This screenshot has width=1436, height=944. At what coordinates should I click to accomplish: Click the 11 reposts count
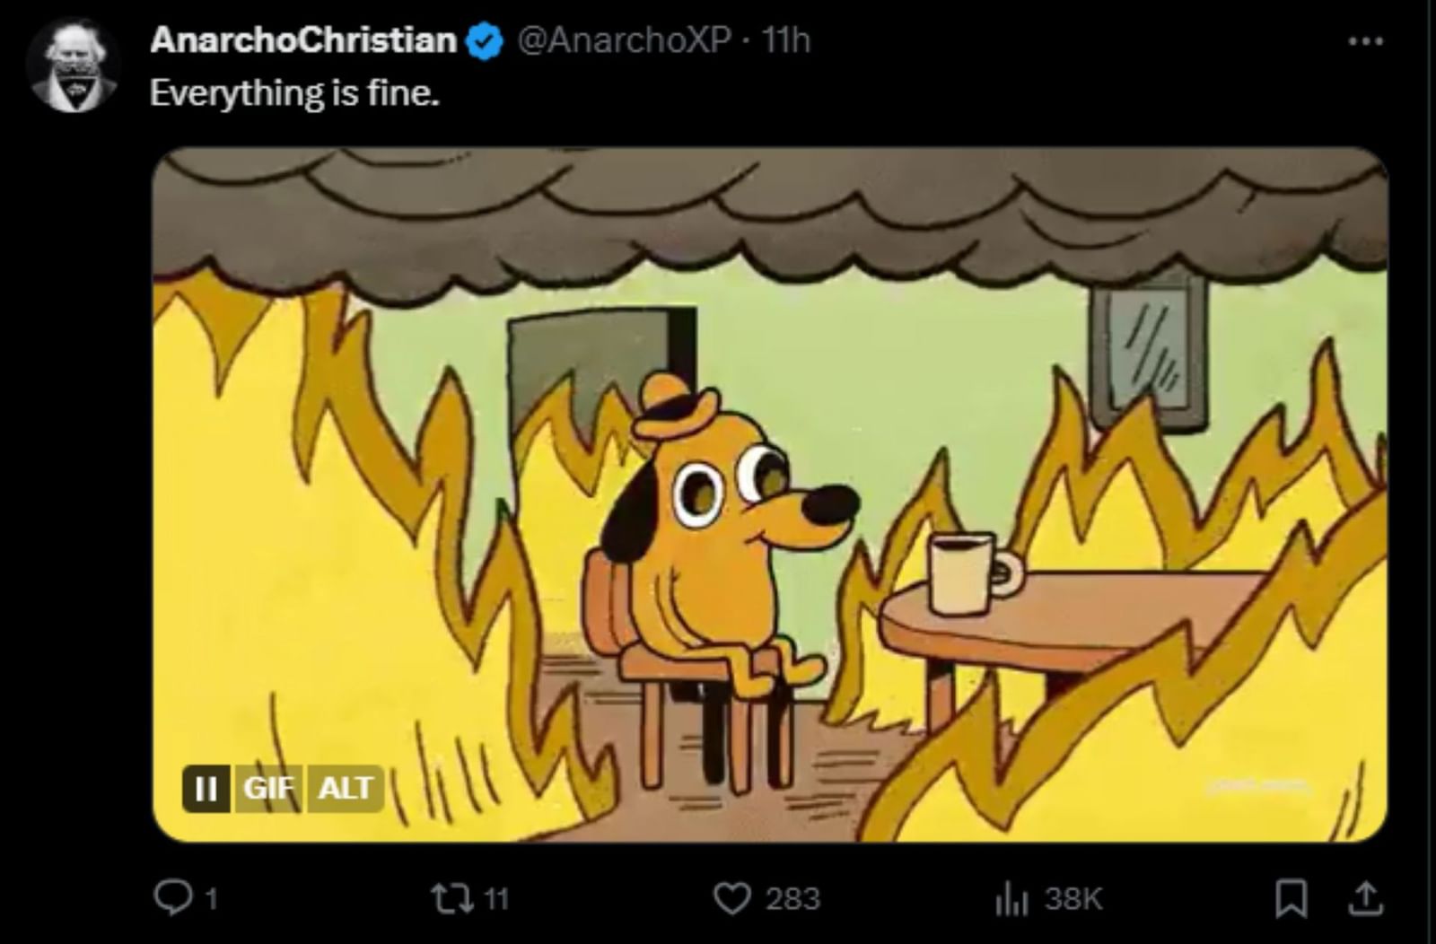tap(496, 898)
